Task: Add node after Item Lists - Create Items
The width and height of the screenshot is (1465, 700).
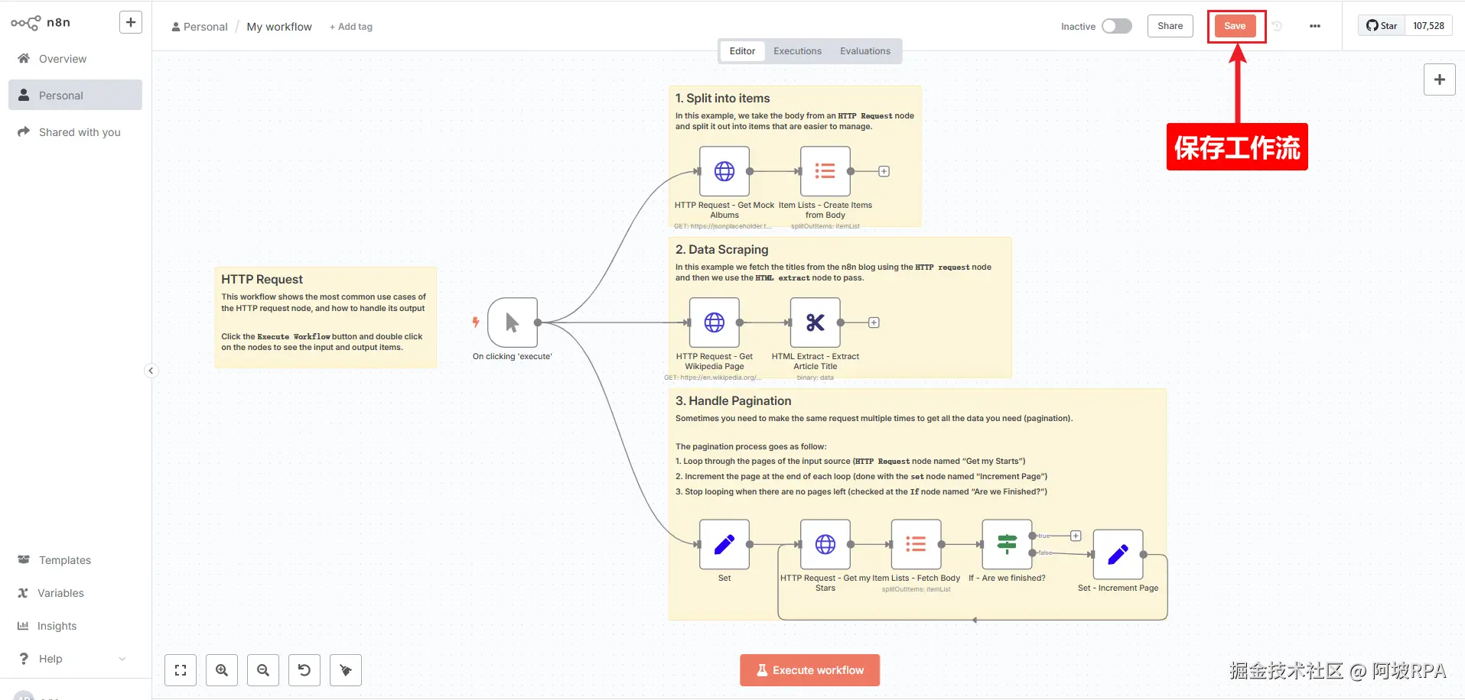Action: [x=884, y=171]
